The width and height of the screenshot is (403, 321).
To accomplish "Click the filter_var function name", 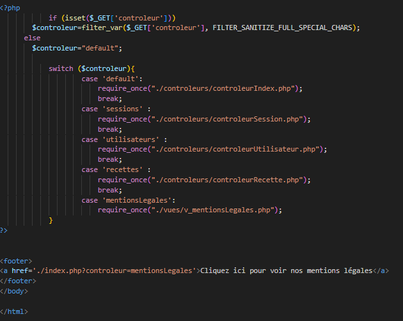I will (x=102, y=27).
